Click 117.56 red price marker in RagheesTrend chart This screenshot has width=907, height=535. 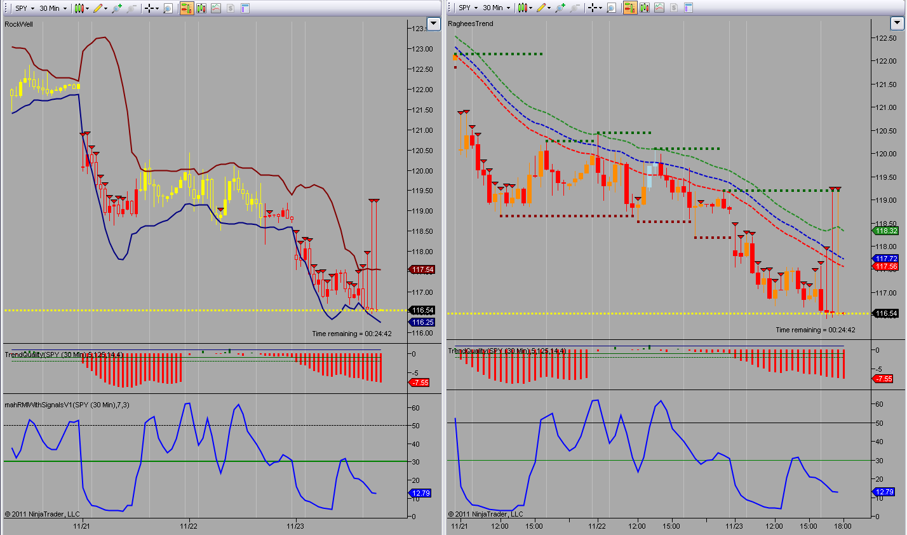coord(885,267)
